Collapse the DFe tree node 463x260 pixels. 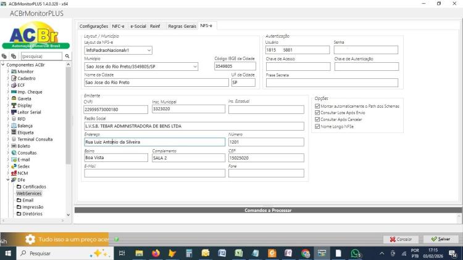coord(8,180)
